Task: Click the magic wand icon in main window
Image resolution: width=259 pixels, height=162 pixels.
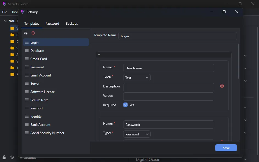Action: [x=12, y=157]
